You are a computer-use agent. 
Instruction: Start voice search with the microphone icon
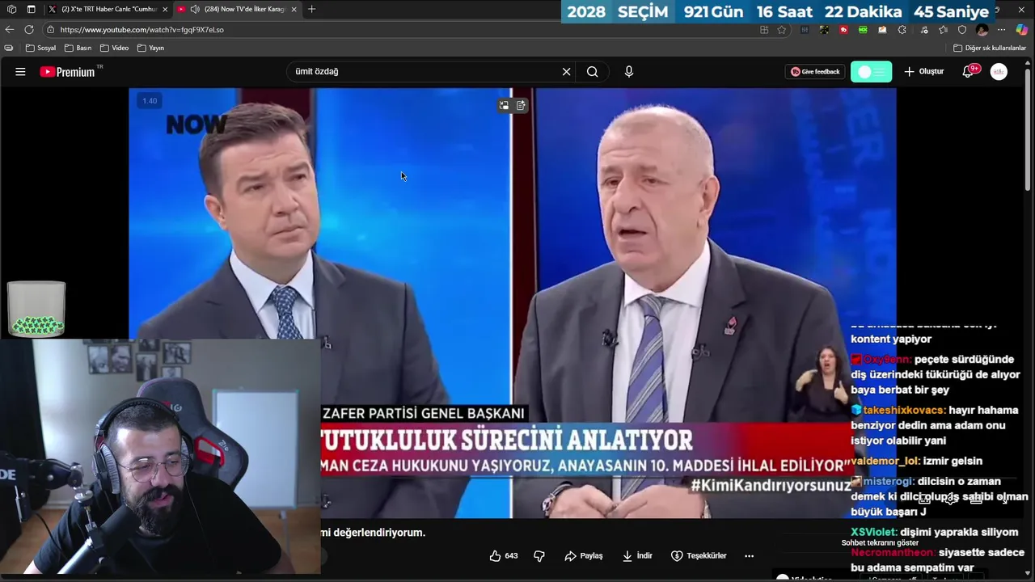tap(629, 71)
